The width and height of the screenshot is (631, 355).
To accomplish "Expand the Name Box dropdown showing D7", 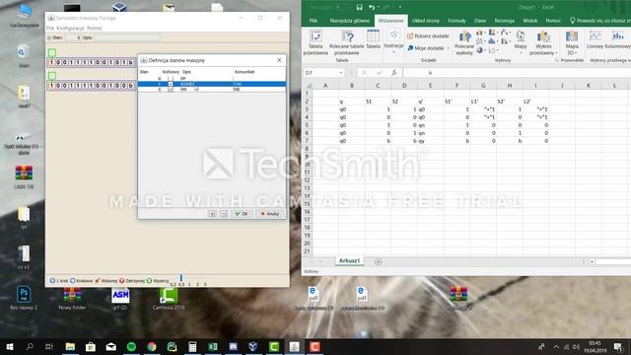I will click(341, 73).
